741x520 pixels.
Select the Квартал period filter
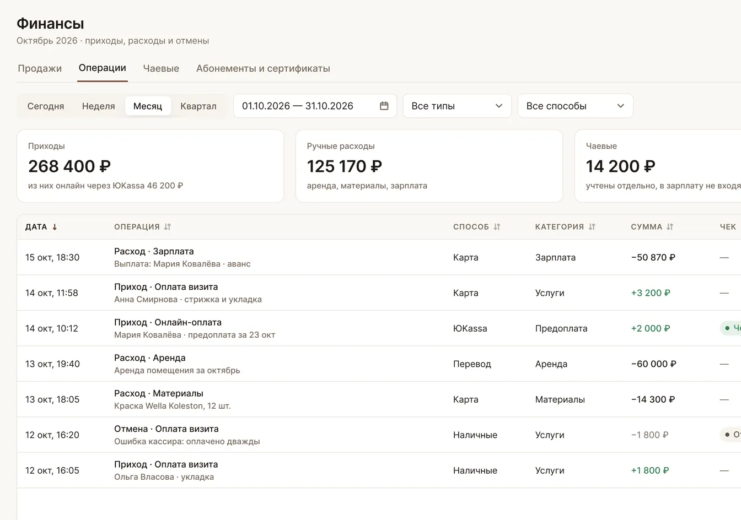(x=198, y=106)
